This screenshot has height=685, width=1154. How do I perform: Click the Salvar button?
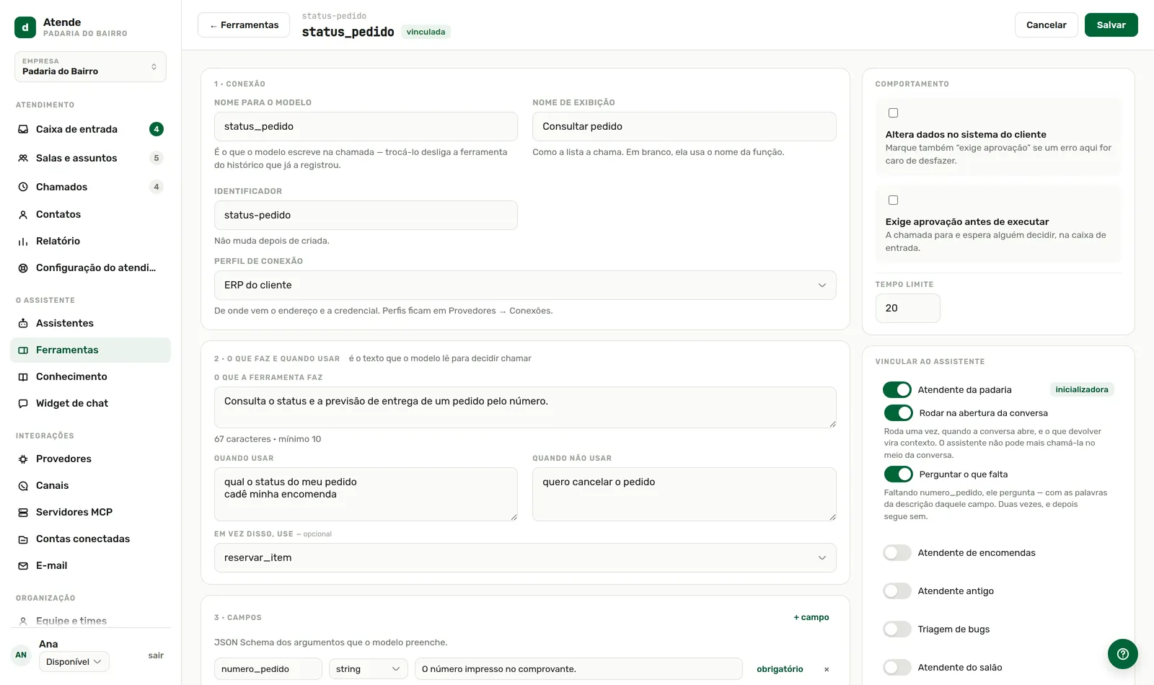pyautogui.click(x=1111, y=25)
